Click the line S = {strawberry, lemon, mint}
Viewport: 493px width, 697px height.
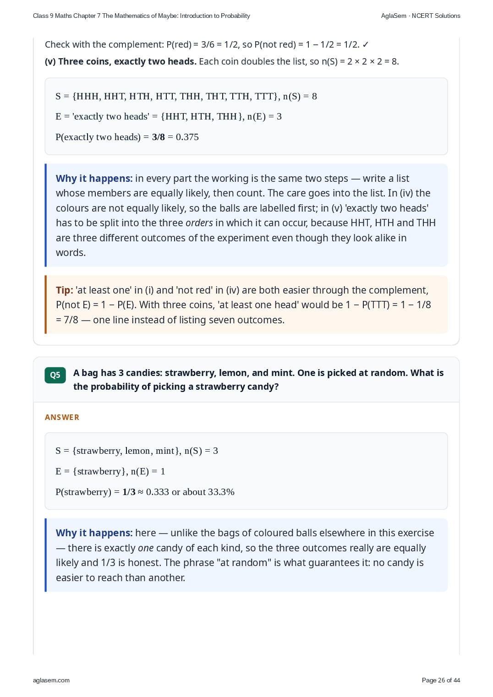tap(137, 451)
